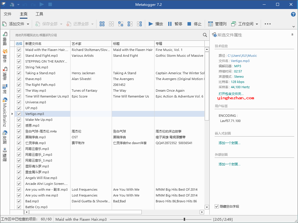The height and width of the screenshot is (223, 298).
Task: Pause playback with 暂停 button
Action: pyautogui.click(x=175, y=24)
